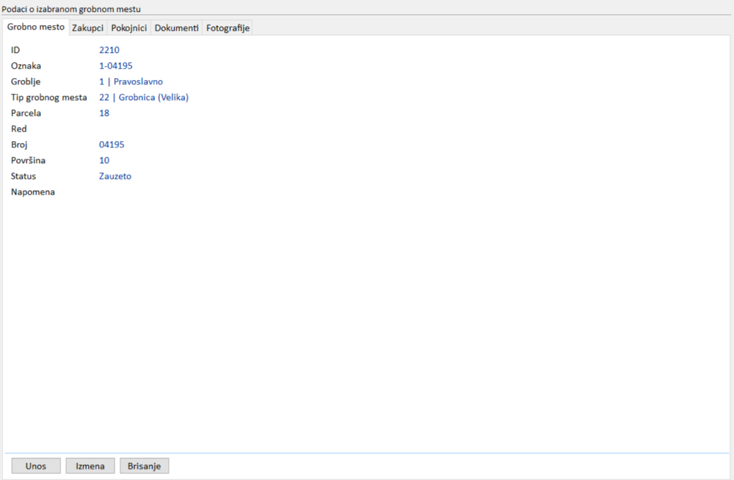Click the ID value 2210
Viewport: 734px width, 480px height.
tap(109, 50)
